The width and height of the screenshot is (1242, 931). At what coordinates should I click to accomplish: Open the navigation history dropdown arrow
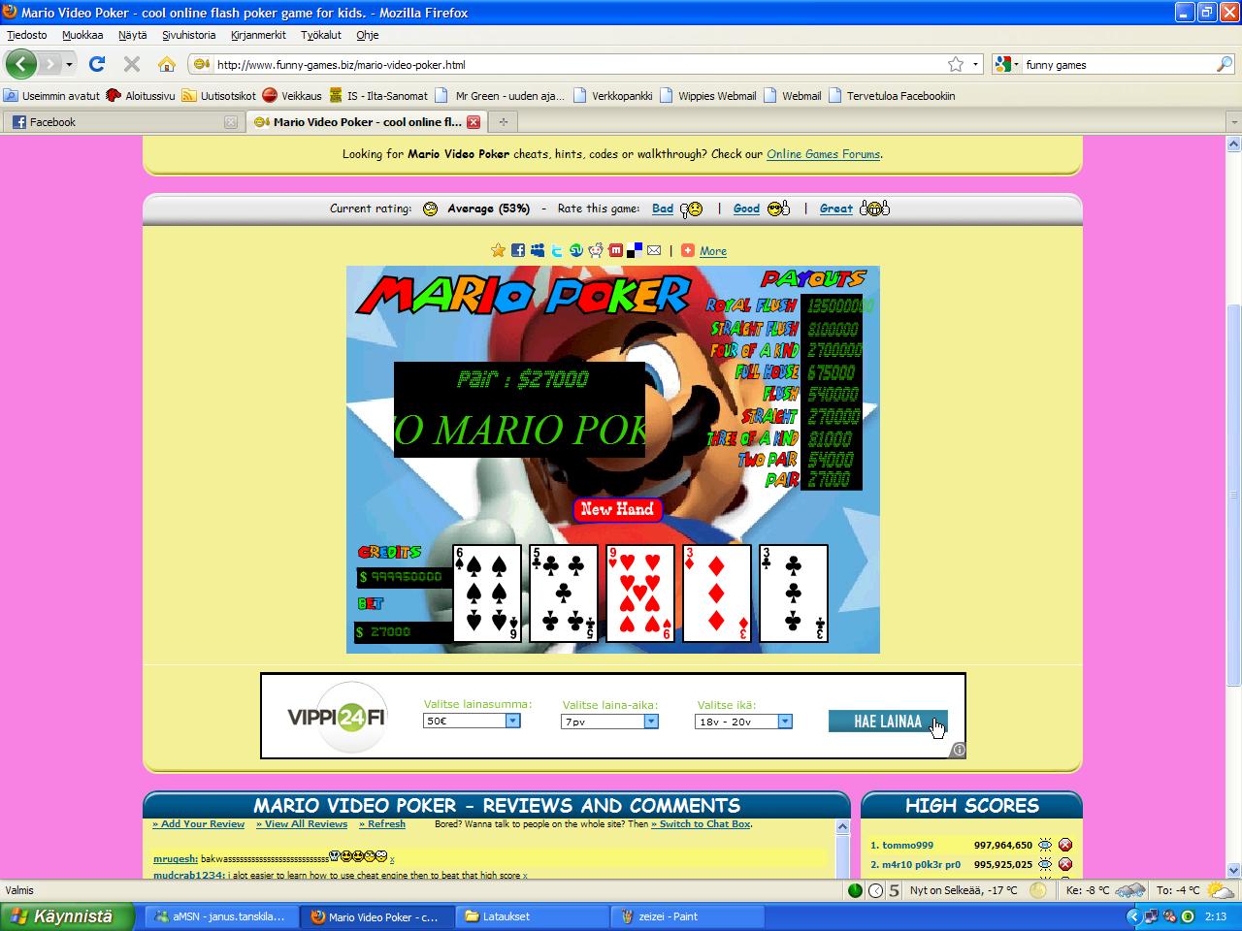coord(69,64)
